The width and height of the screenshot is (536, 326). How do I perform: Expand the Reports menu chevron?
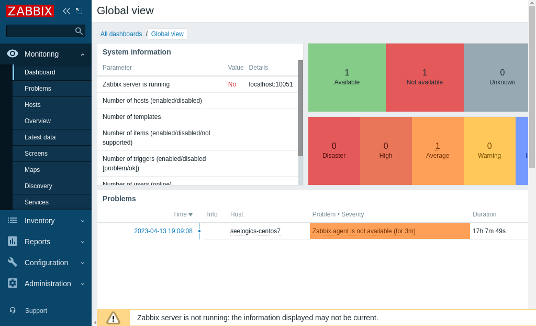[83, 242]
